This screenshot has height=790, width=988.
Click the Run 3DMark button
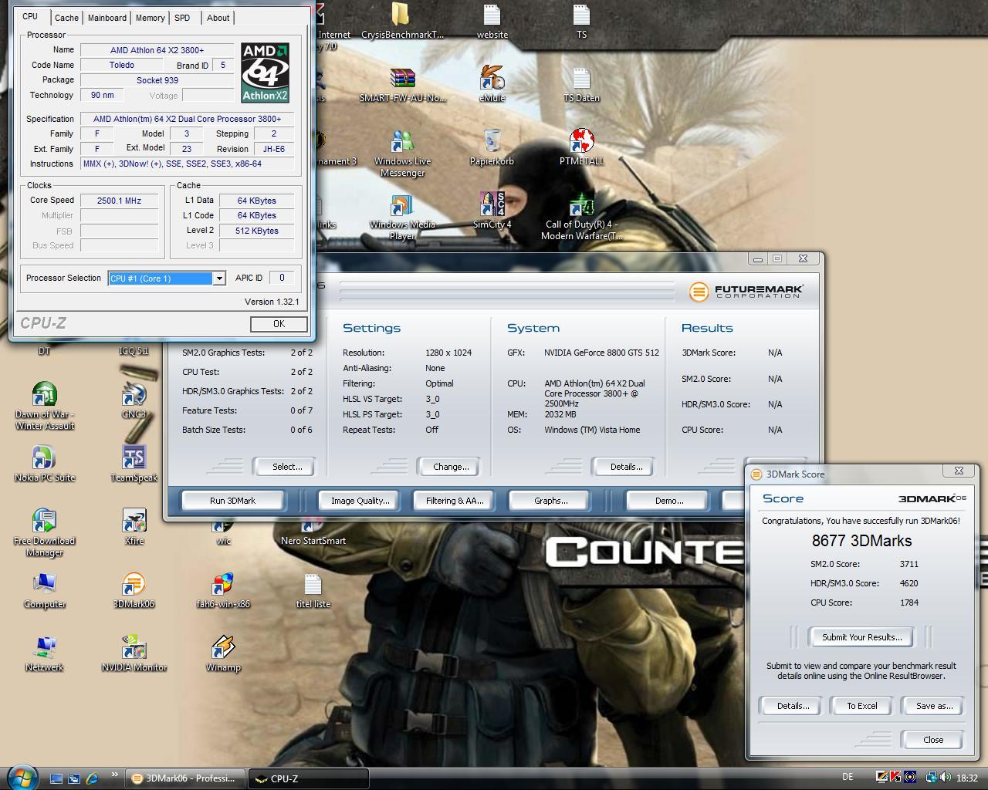tap(232, 501)
